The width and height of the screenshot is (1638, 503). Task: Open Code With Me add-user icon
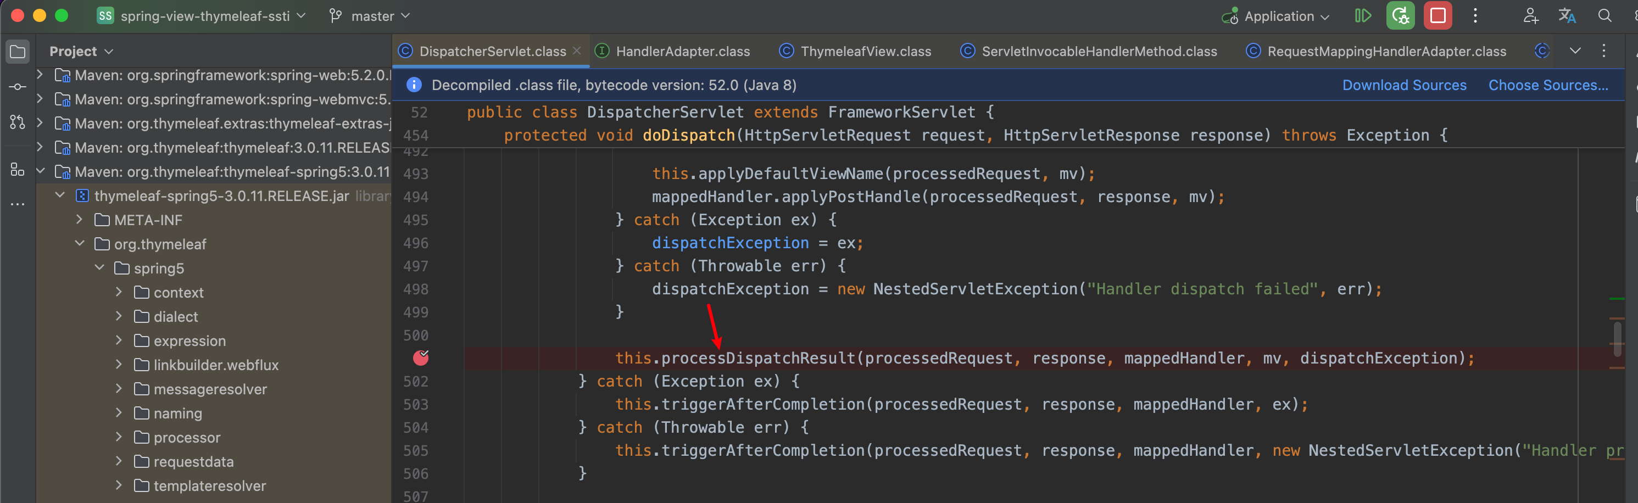[1530, 16]
